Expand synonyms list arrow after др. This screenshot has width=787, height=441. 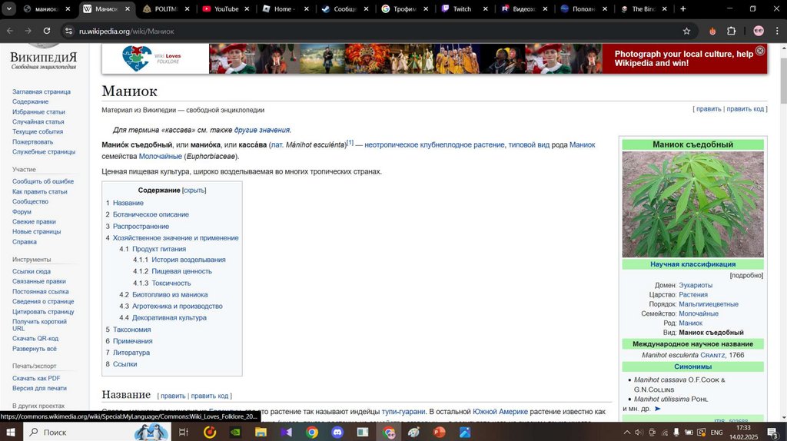pos(658,409)
